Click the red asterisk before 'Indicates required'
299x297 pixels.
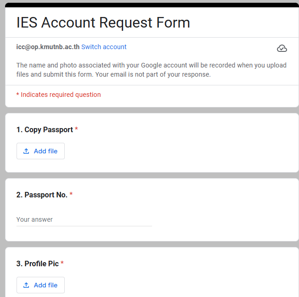18,94
